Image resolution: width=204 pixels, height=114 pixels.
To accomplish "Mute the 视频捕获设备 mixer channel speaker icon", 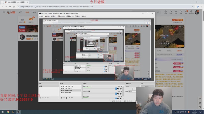I will click(118, 94).
